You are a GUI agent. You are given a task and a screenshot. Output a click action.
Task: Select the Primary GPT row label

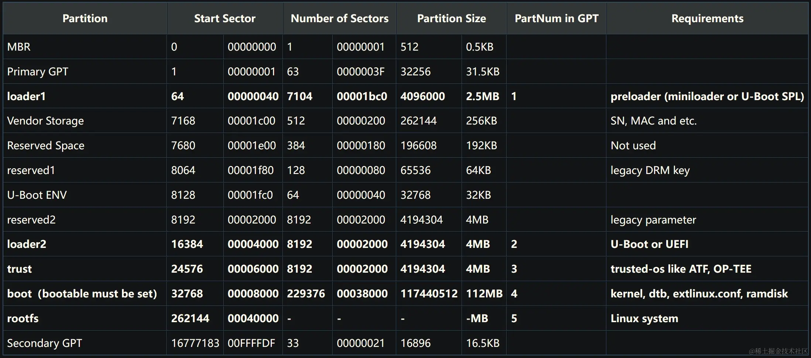pos(38,72)
